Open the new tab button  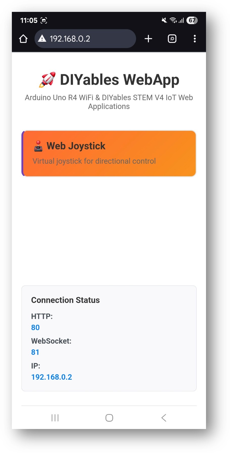[x=148, y=39]
